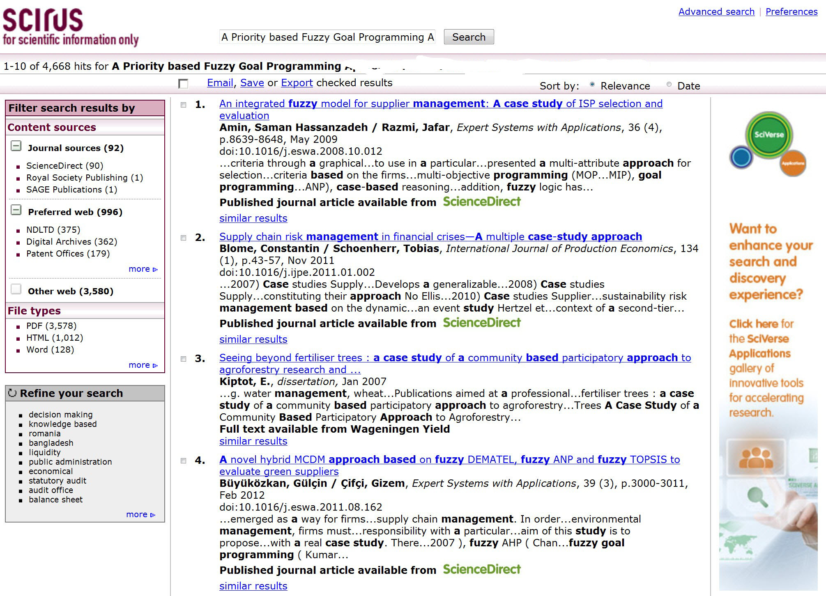Tick the Other web checkbox

[x=16, y=289]
